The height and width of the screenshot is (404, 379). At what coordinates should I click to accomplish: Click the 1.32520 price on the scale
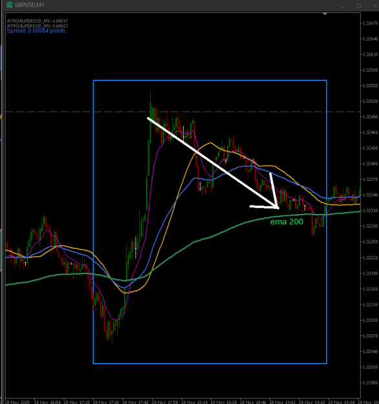[370, 101]
